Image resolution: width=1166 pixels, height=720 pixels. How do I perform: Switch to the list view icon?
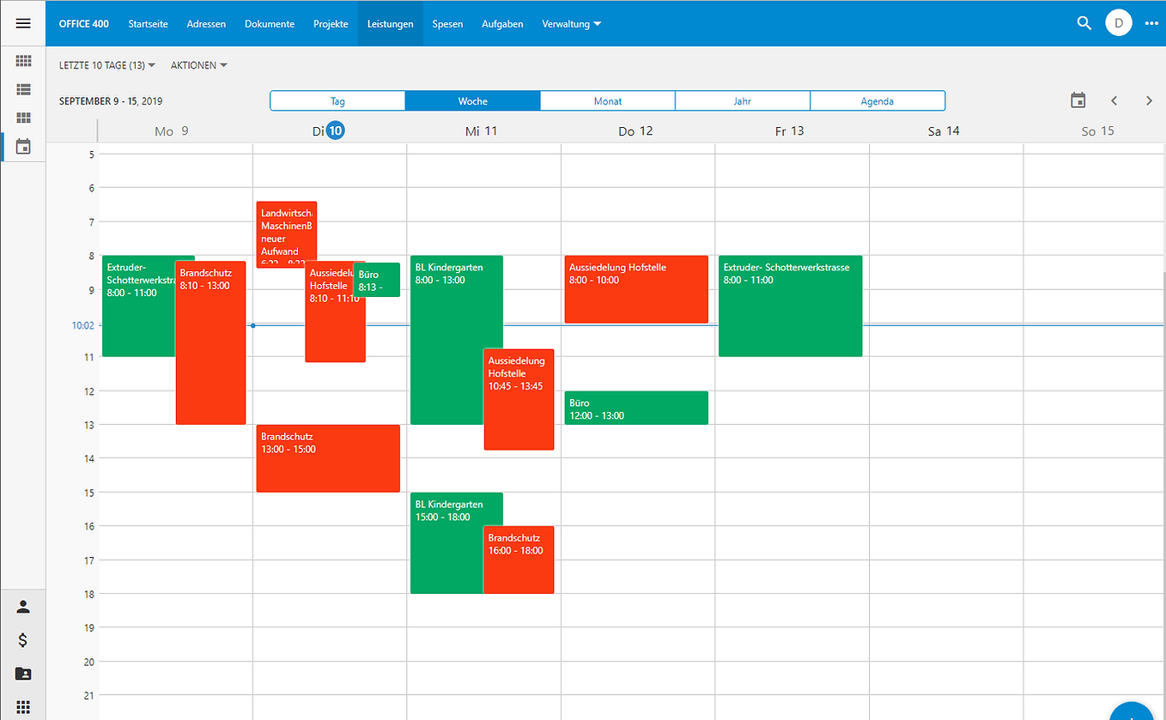pyautogui.click(x=23, y=89)
